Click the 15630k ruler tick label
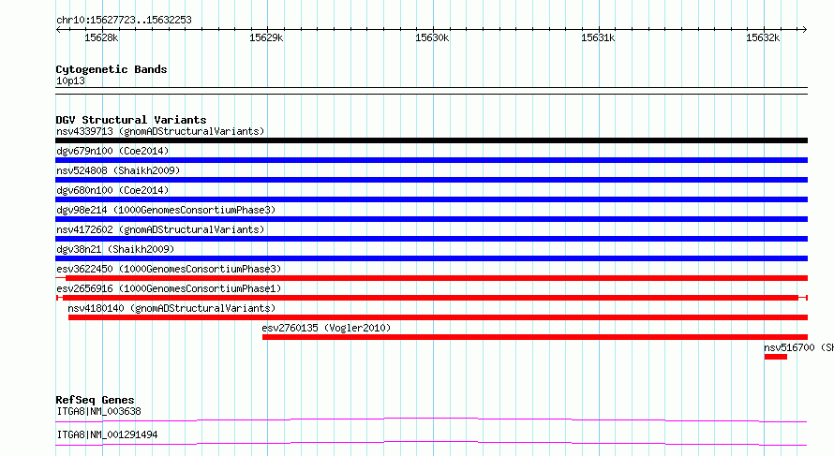This screenshot has width=834, height=456. 432,37
